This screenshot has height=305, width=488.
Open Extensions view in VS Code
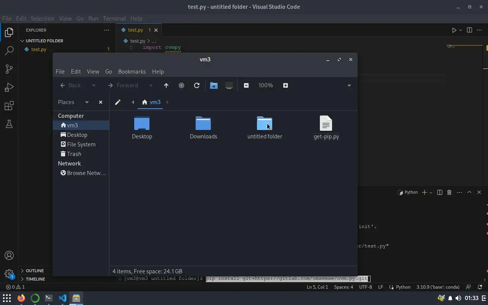tap(9, 106)
